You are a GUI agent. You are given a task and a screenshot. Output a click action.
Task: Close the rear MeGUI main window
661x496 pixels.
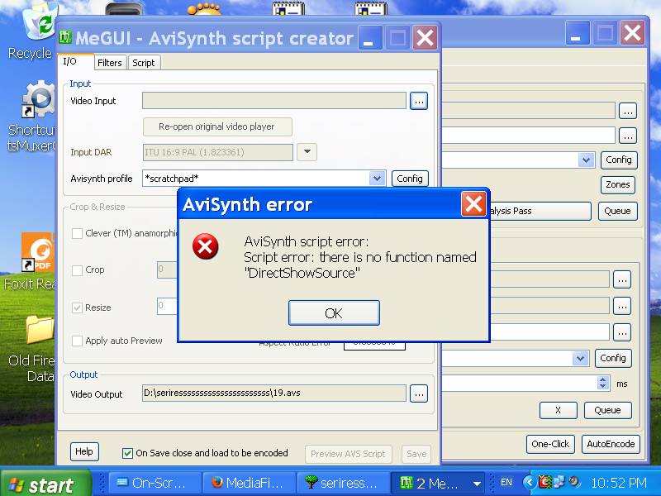[632, 33]
